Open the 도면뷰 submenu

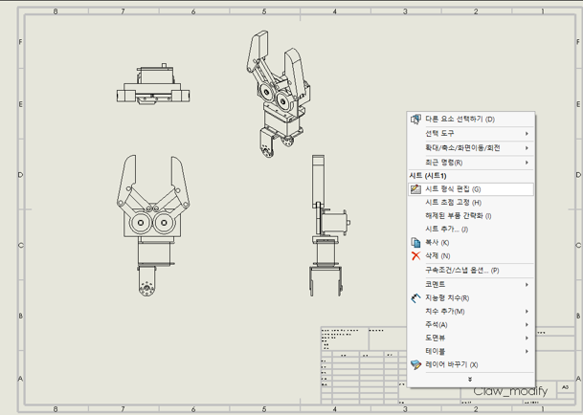(471, 339)
